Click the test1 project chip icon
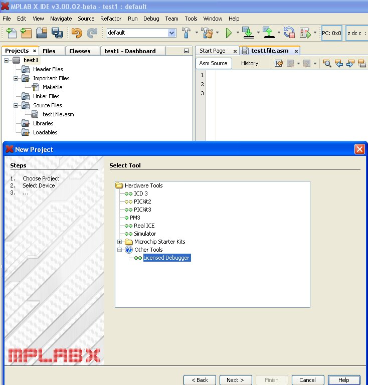The width and height of the screenshot is (368, 385). (x=16, y=60)
